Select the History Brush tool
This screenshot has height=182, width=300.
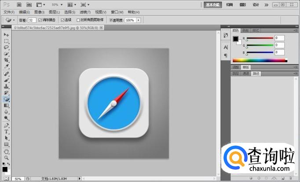pyautogui.click(x=6, y=92)
